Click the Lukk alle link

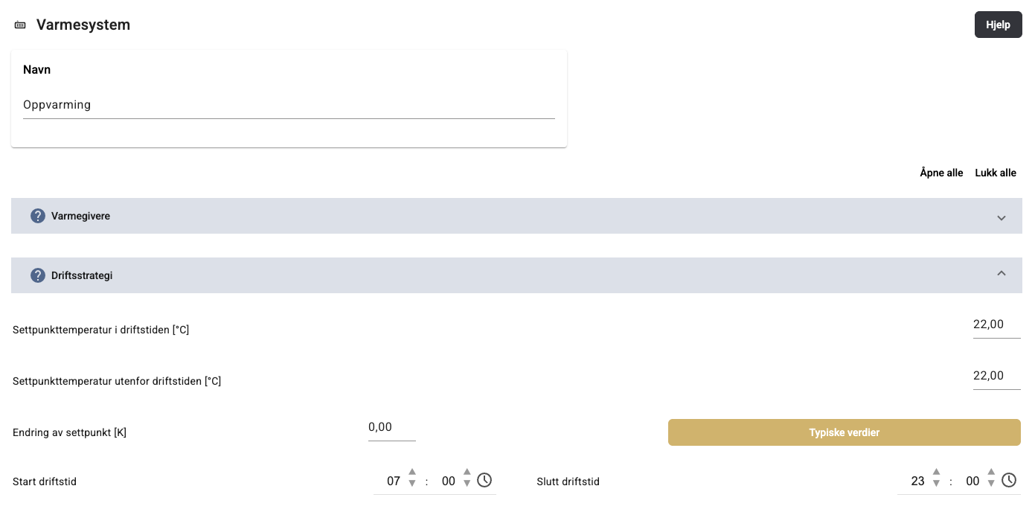point(996,173)
